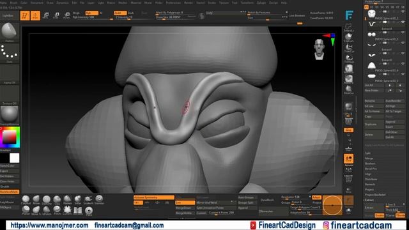The image size is (409, 230).
Task: Activate the Scale transform icon
Action: click(56, 15)
